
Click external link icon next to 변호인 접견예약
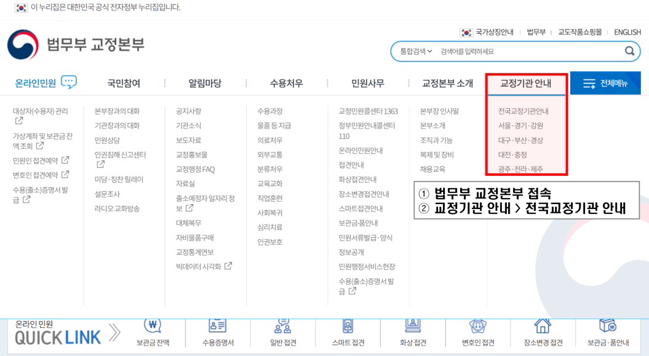click(65, 175)
